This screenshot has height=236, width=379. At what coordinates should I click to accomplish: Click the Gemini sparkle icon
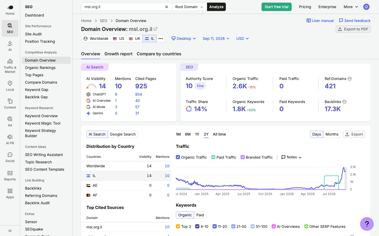(88, 113)
